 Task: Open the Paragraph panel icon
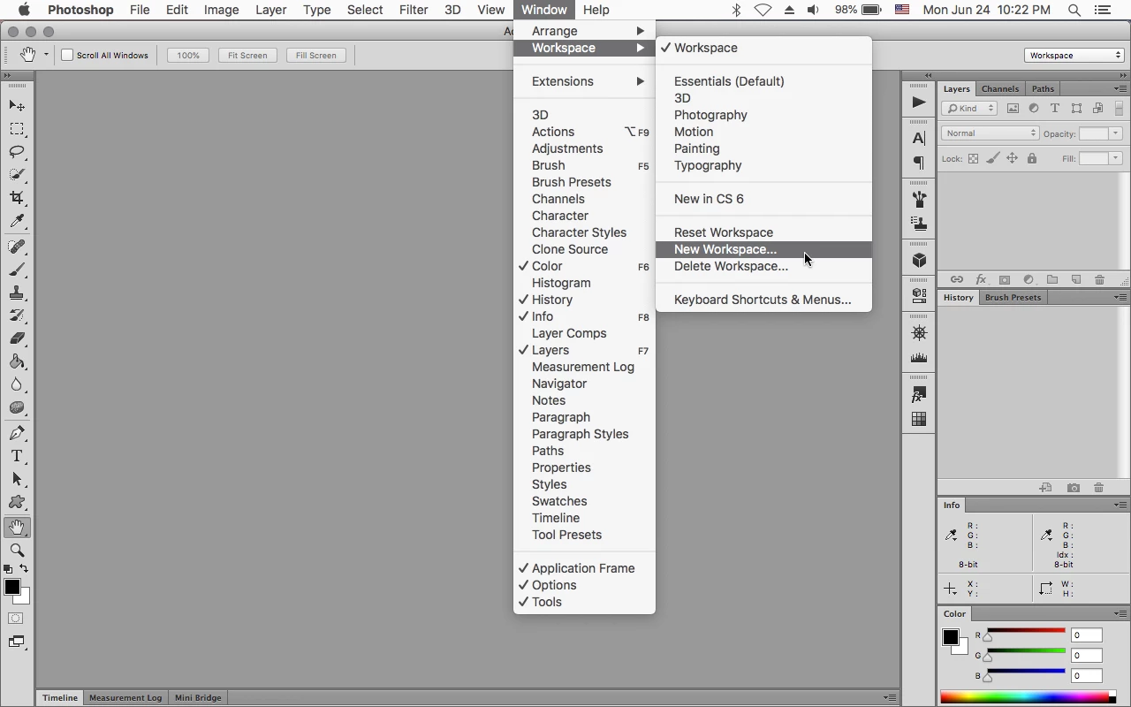tap(919, 163)
